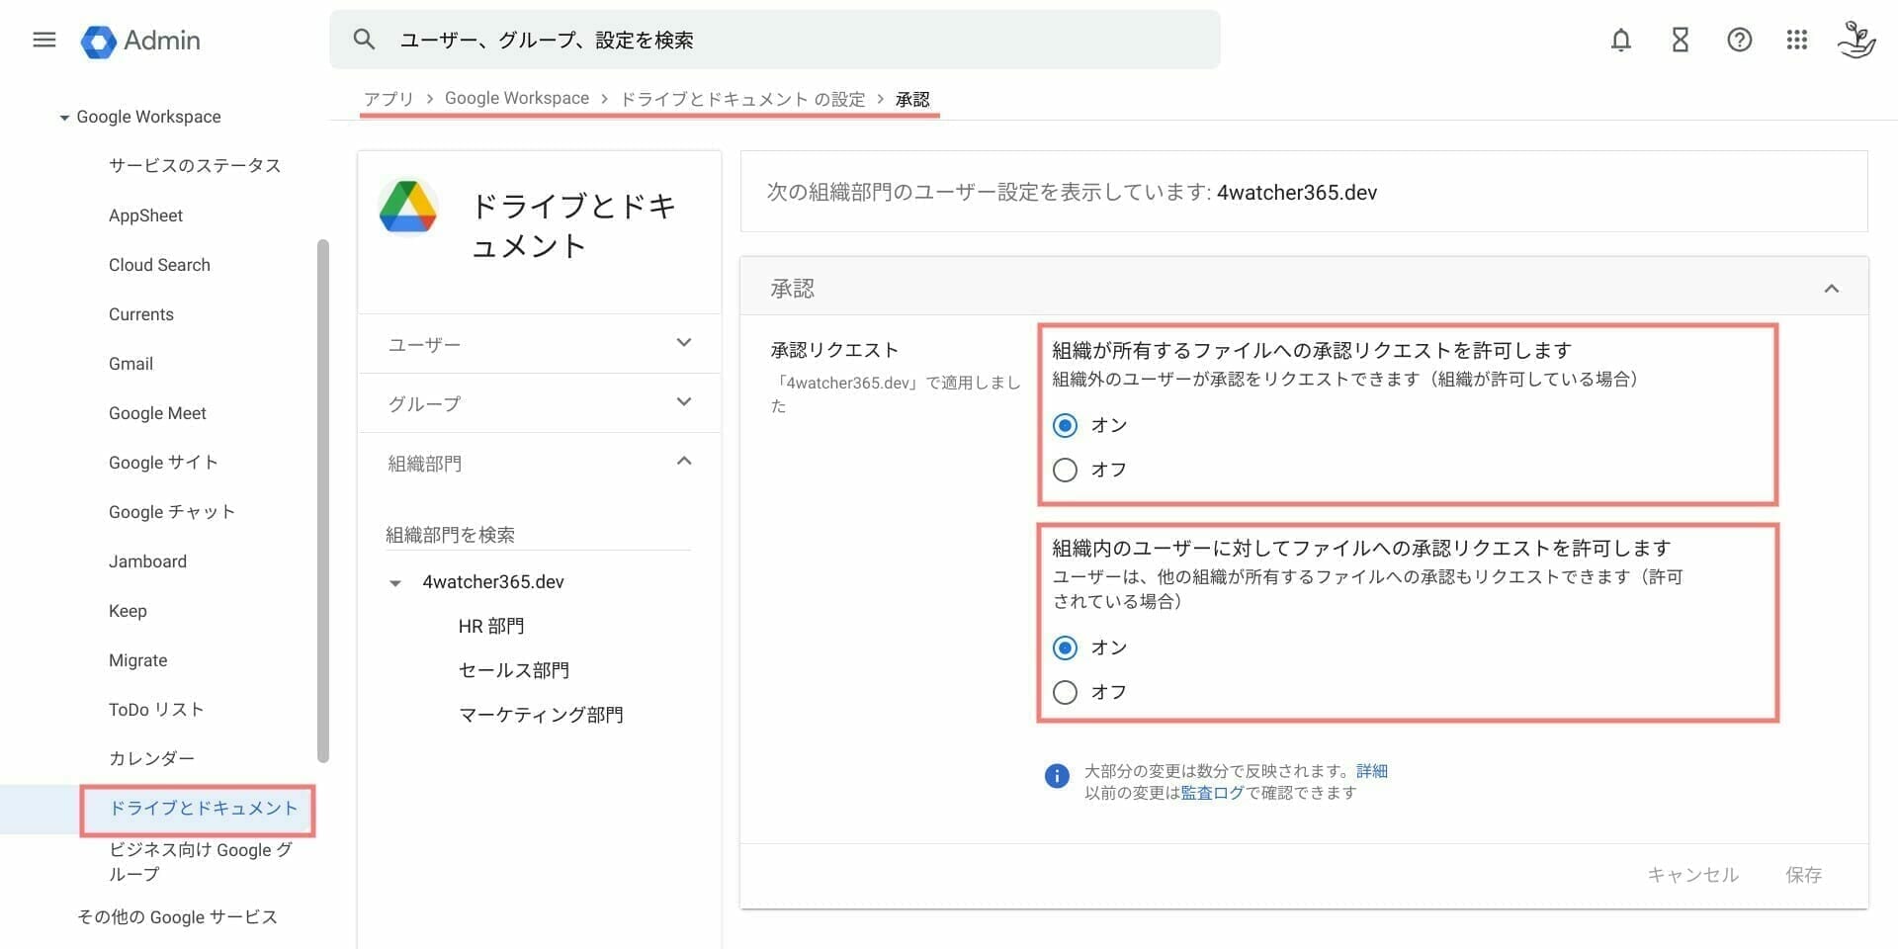This screenshot has width=1898, height=949.
Task: Open the help question mark icon
Action: [x=1740, y=40]
